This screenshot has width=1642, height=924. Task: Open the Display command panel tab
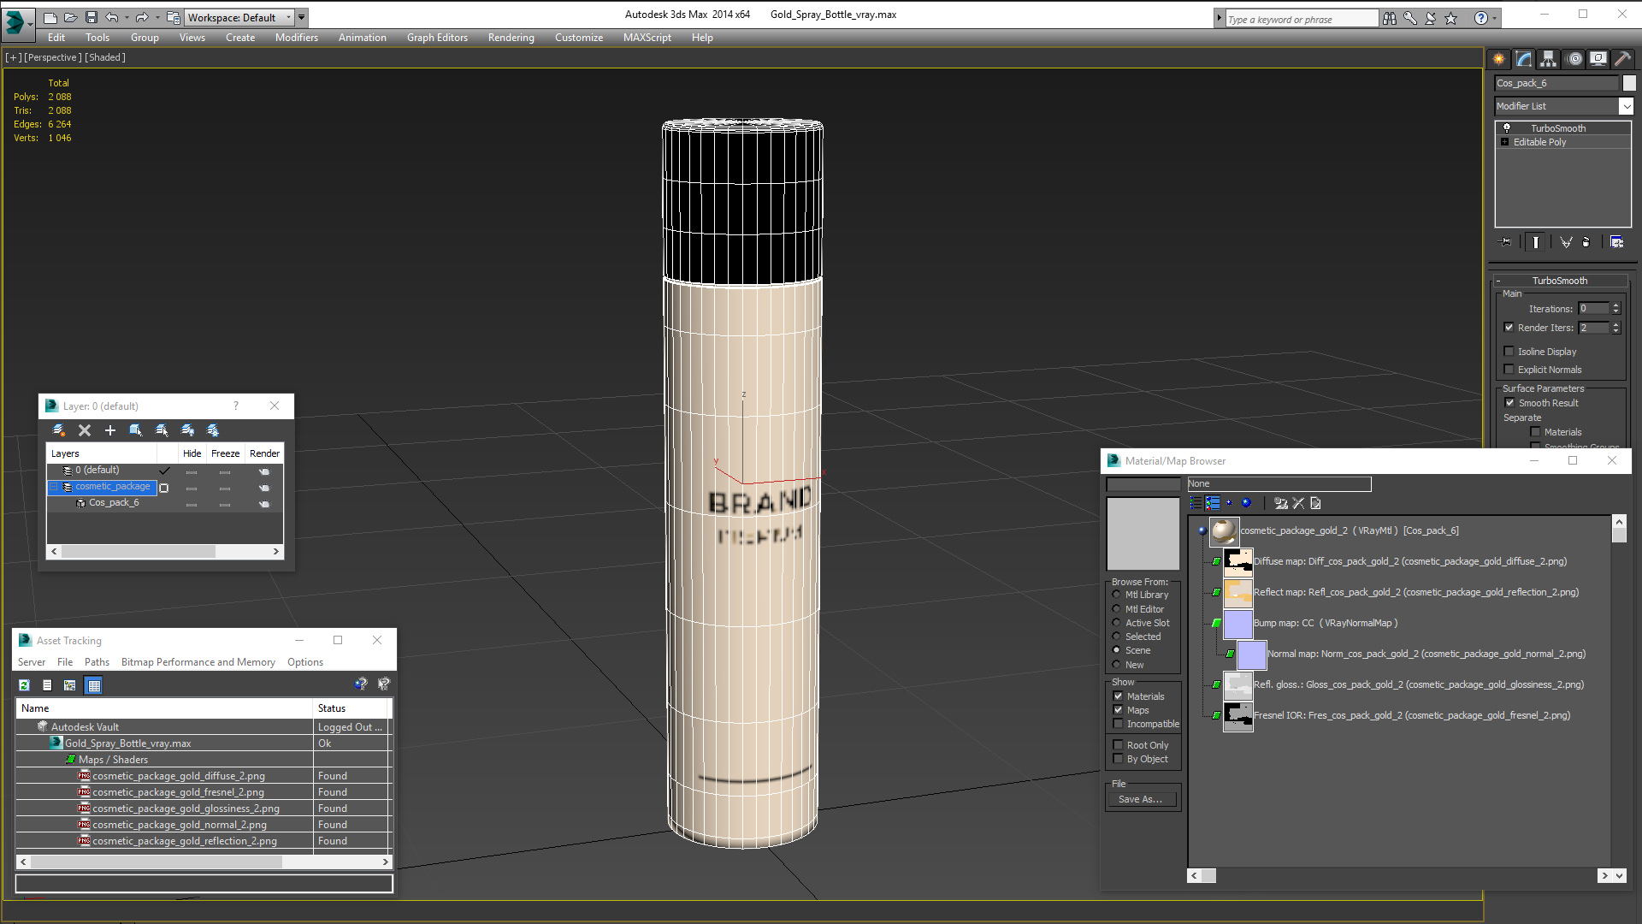(1598, 59)
